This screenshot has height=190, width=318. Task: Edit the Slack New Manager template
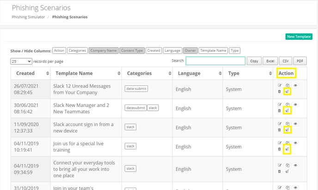[280, 104]
